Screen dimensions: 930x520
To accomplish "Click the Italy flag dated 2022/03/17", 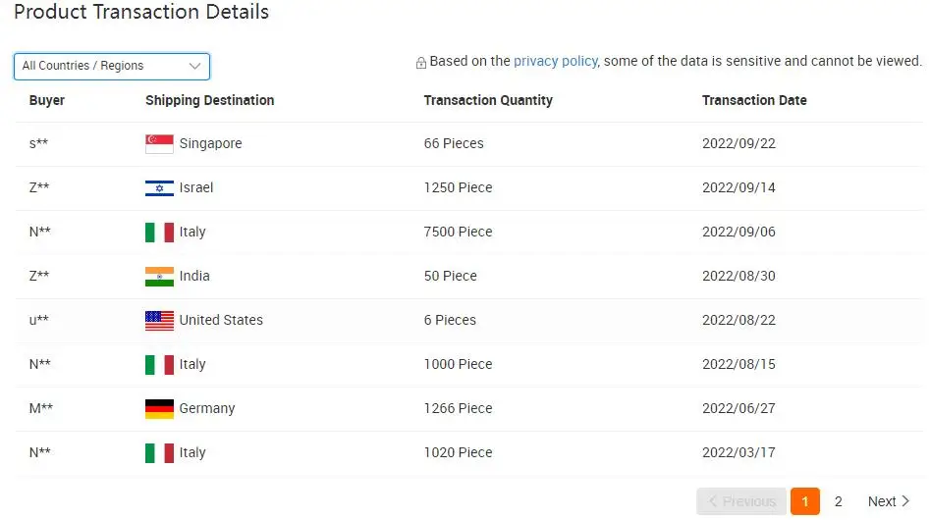I will click(x=159, y=452).
